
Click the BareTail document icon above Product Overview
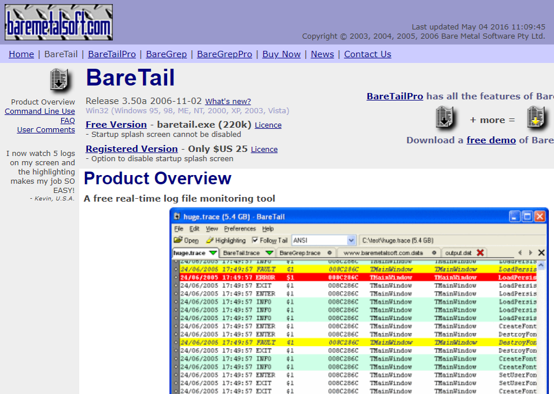[x=60, y=80]
